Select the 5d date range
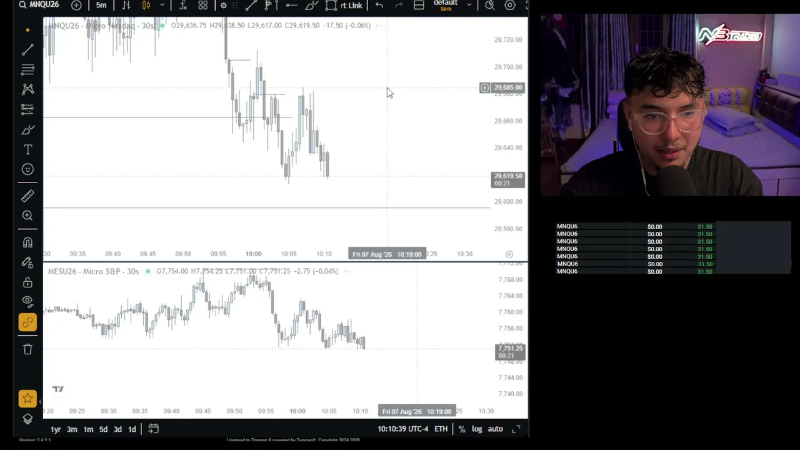This screenshot has width=800, height=450. click(103, 429)
